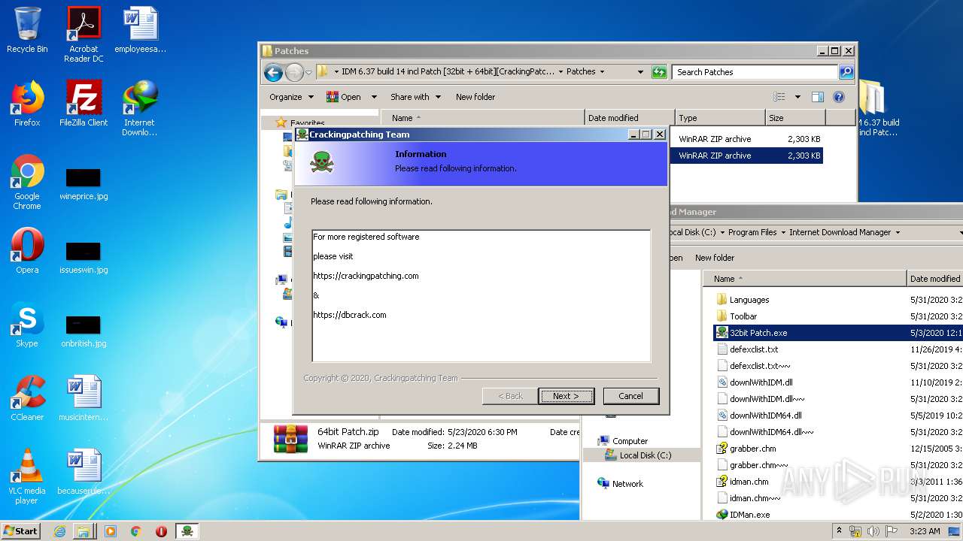Click the network icon in system tray

[x=855, y=531]
